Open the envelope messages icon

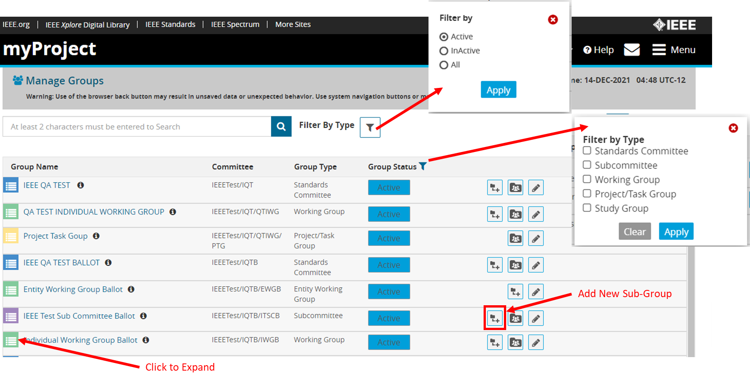pyautogui.click(x=632, y=50)
